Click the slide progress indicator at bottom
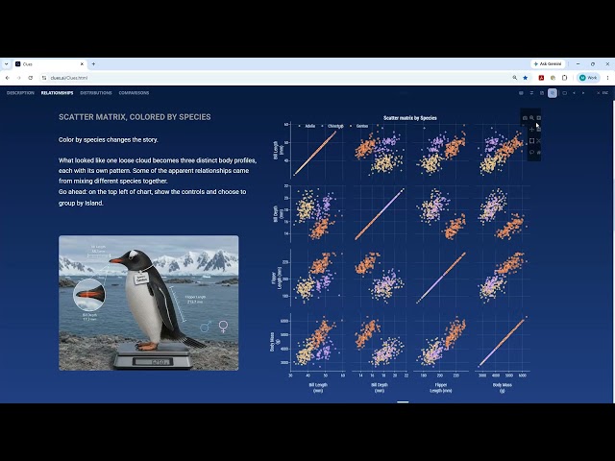The height and width of the screenshot is (461, 615). pos(403,401)
